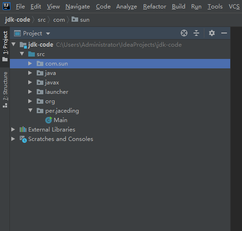The width and height of the screenshot is (242, 231).
Task: Expand the javax package arrow
Action: 30,82
